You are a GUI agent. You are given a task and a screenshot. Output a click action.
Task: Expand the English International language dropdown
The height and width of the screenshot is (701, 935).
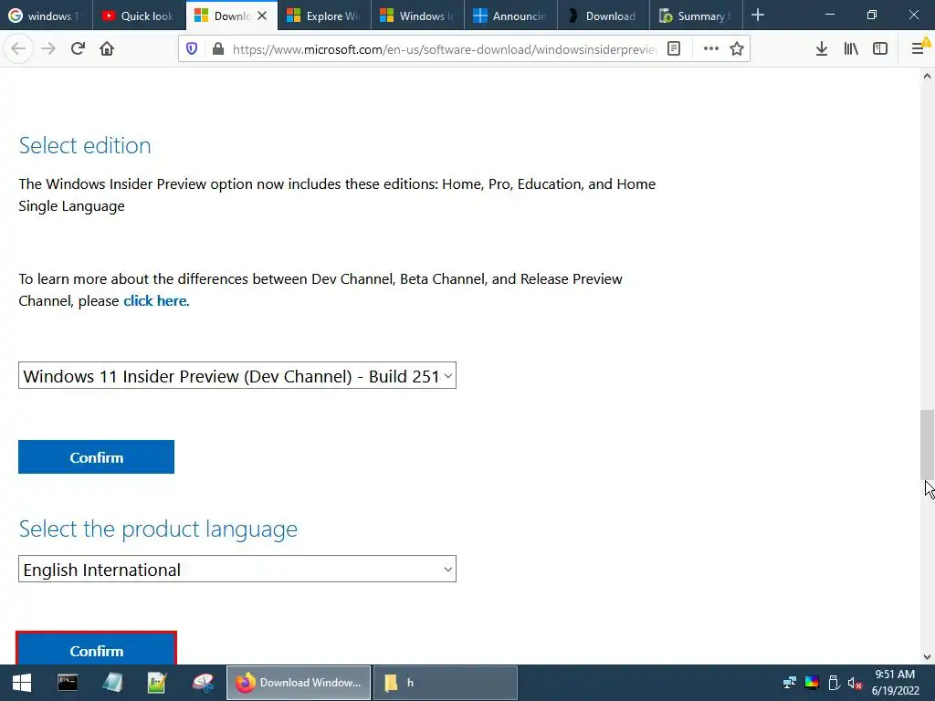[x=237, y=570]
